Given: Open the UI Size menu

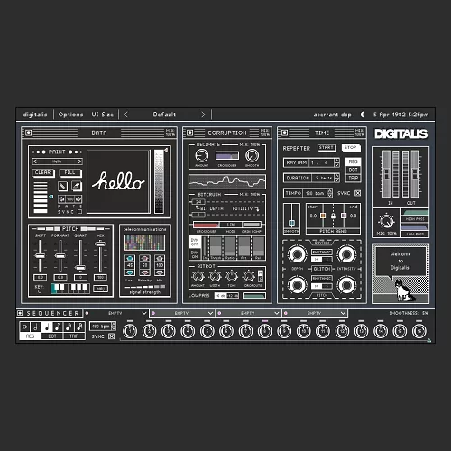Looking at the screenshot, I should pyautogui.click(x=103, y=115).
